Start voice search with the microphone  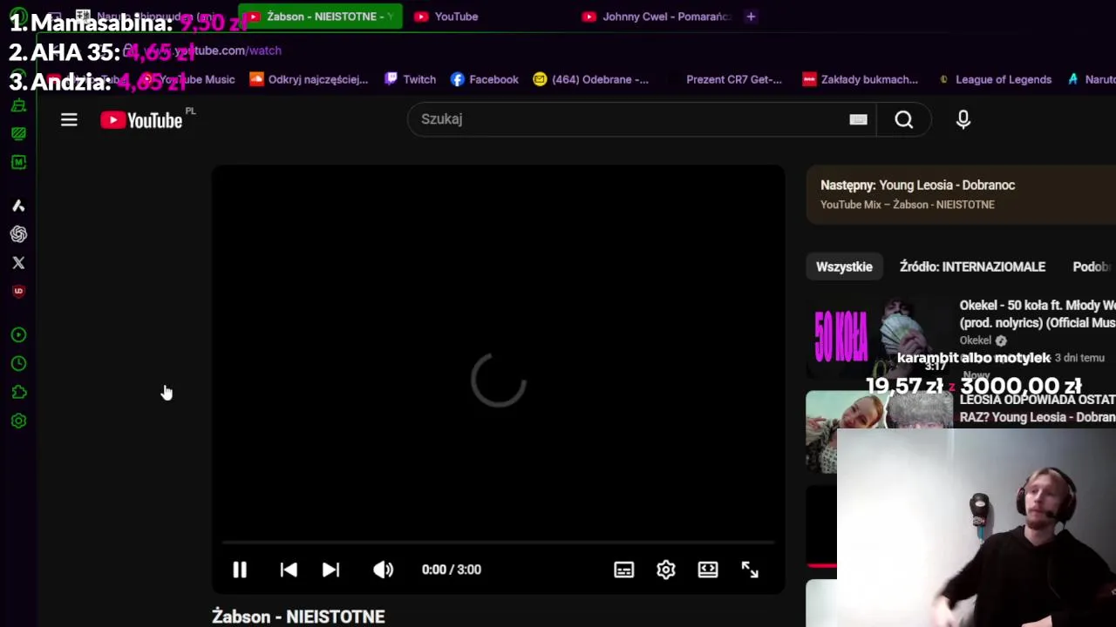(x=963, y=119)
